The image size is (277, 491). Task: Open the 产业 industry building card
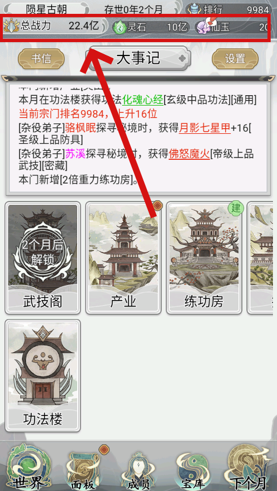[123, 258]
